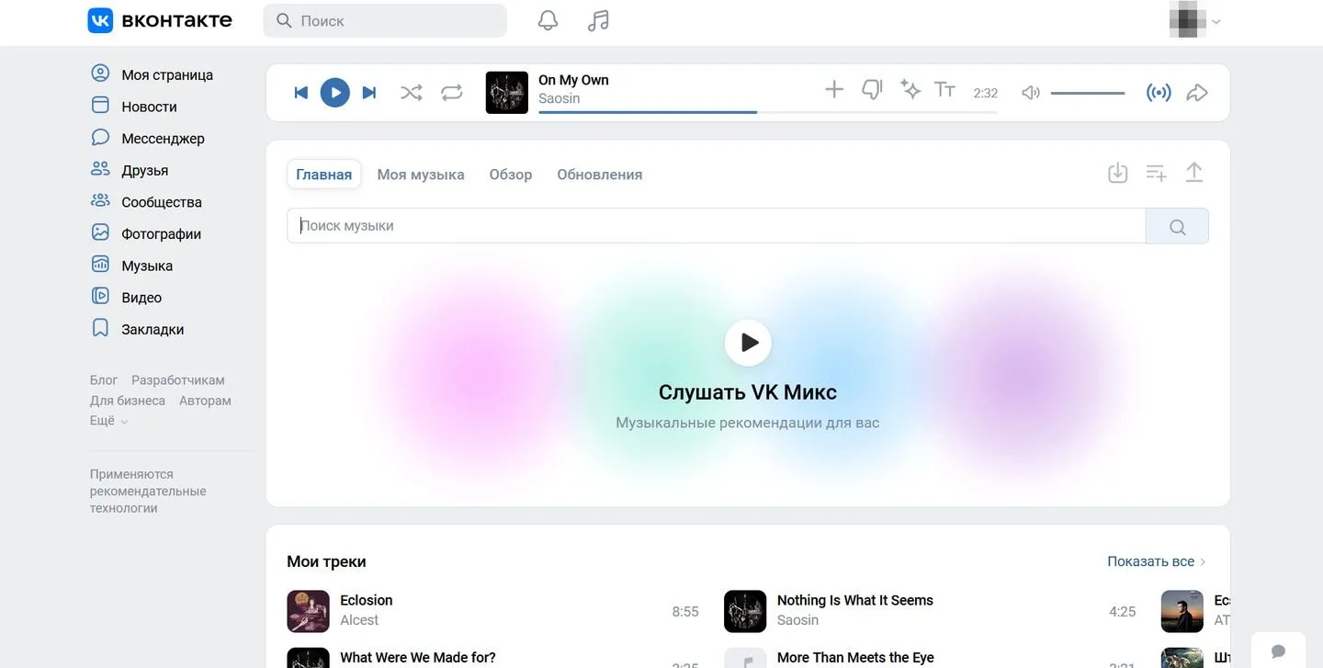Switch to the Моя музыка tab
1323x668 pixels.
421,175
